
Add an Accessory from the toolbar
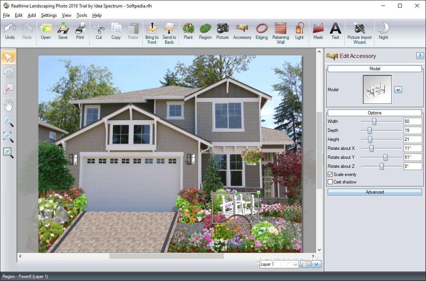pos(242,31)
